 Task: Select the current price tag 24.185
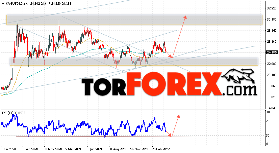tap(272, 52)
